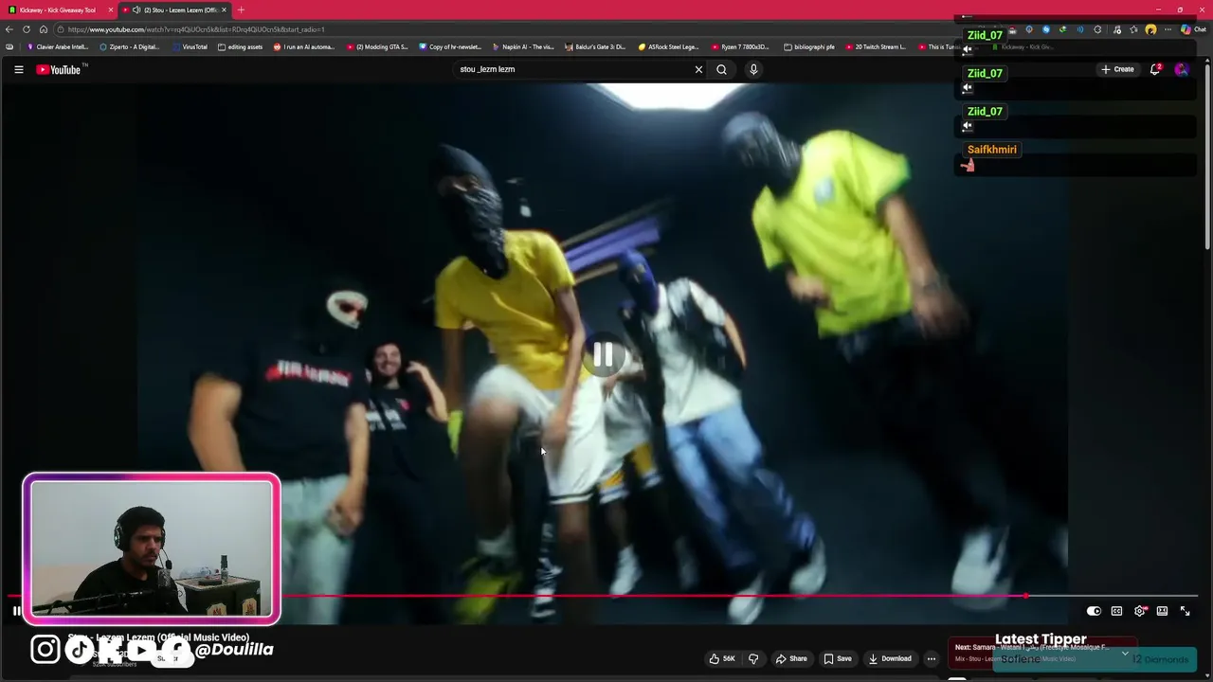The width and height of the screenshot is (1213, 682).
Task: Click the Saifkhmiri chat username
Action: (991, 150)
